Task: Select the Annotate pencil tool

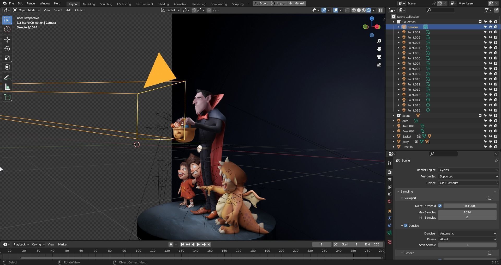Action: click(7, 78)
